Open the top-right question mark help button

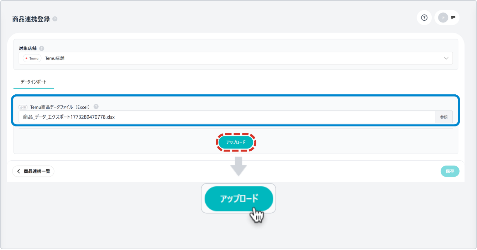click(424, 17)
